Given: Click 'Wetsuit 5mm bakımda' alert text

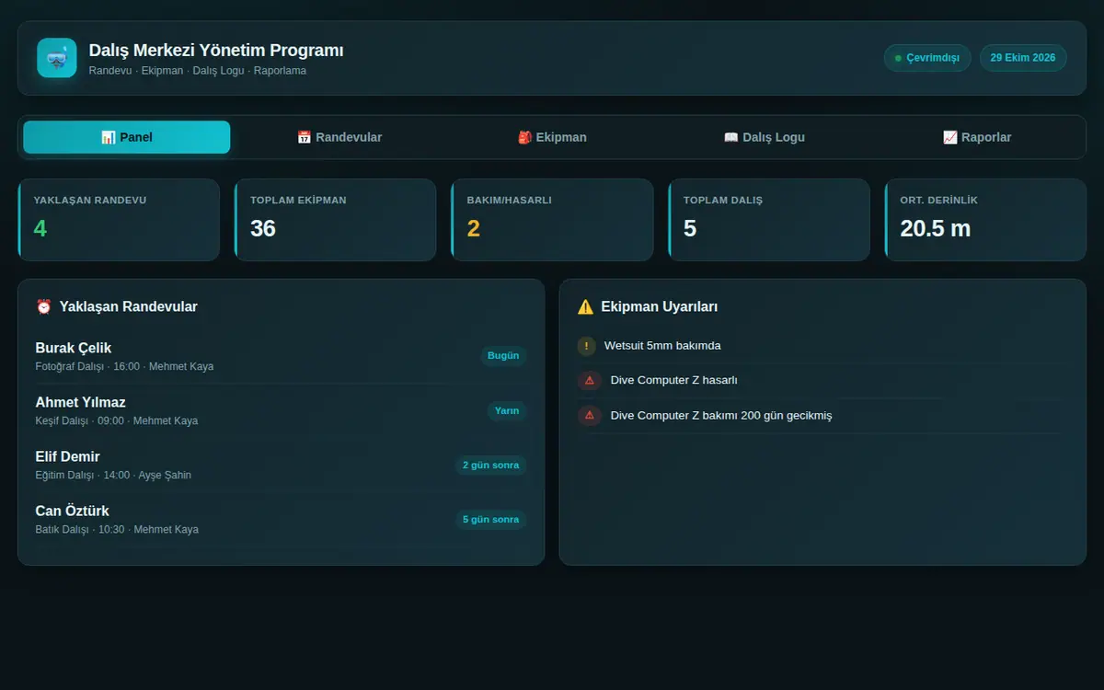Looking at the screenshot, I should pos(662,346).
